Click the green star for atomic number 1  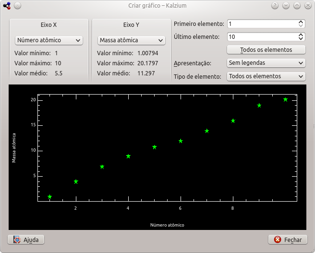coord(49,197)
